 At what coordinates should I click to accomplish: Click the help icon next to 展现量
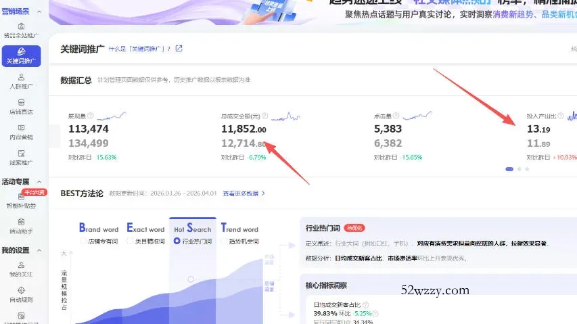91,116
